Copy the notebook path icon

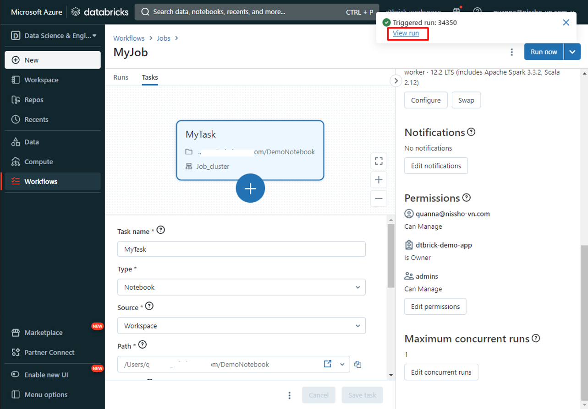(x=358, y=365)
